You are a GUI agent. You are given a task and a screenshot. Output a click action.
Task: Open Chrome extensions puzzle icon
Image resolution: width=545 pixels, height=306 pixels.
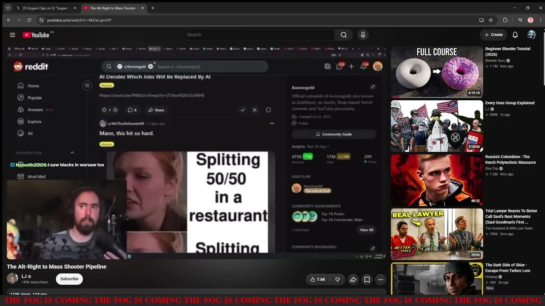(x=505, y=20)
